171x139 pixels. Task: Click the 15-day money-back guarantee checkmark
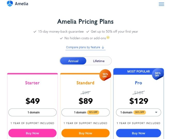pyautogui.click(x=35, y=32)
